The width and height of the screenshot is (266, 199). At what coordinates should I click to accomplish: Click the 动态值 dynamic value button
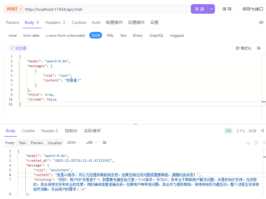18,48
